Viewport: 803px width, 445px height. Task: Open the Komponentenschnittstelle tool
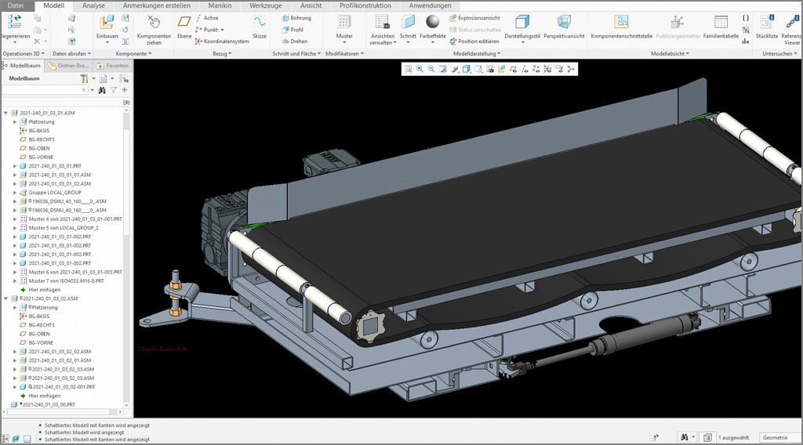(621, 23)
